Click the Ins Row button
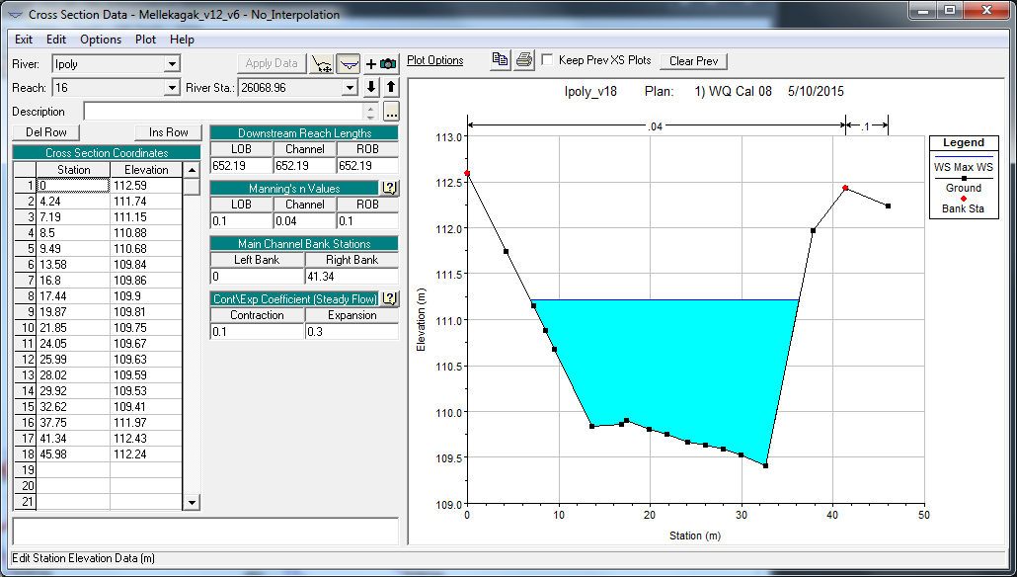Viewport: 1017px width, 577px height. pyautogui.click(x=168, y=132)
